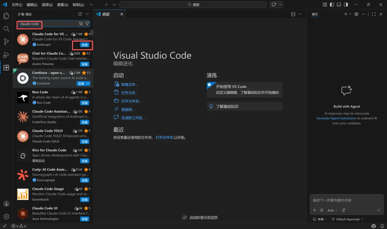
Task: Click the top 搜索 command center
Action: [x=193, y=4]
